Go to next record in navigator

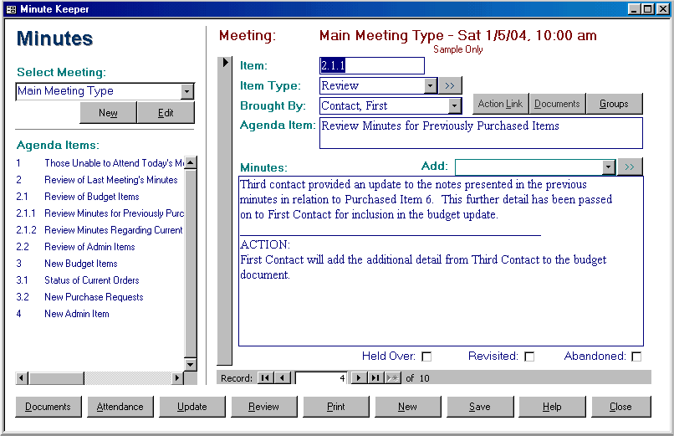point(359,378)
